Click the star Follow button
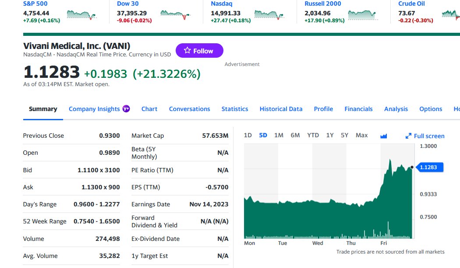The height and width of the screenshot is (268, 460). pos(199,51)
